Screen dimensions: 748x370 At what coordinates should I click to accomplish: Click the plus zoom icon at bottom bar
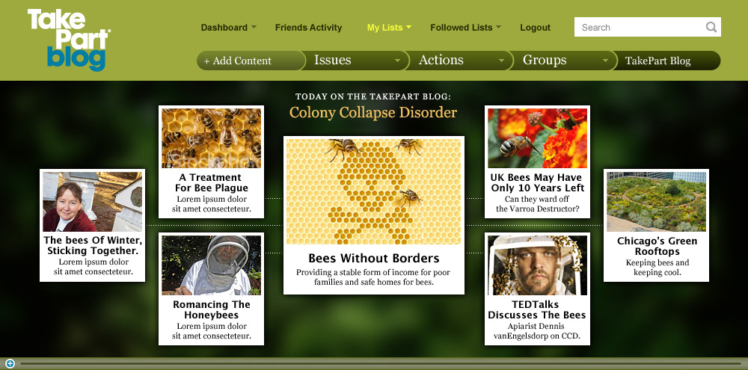[10, 364]
